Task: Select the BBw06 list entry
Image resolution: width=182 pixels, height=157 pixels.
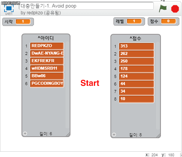Action: coord(47,76)
